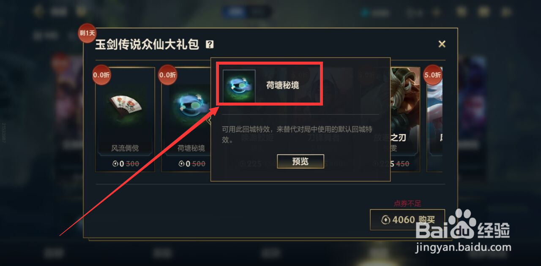Select the partially visible rightmost skin card
The width and height of the screenshot is (541, 266).
point(435,119)
